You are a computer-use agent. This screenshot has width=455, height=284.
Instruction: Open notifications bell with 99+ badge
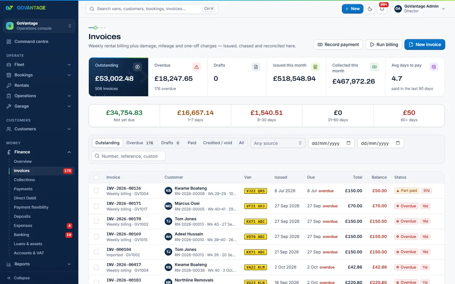pyautogui.click(x=382, y=9)
